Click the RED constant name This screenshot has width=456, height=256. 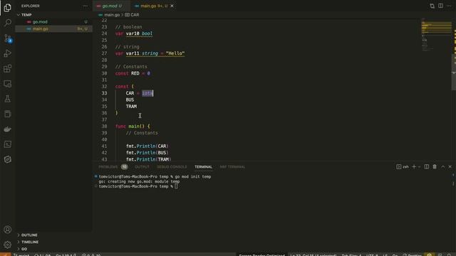click(x=135, y=73)
